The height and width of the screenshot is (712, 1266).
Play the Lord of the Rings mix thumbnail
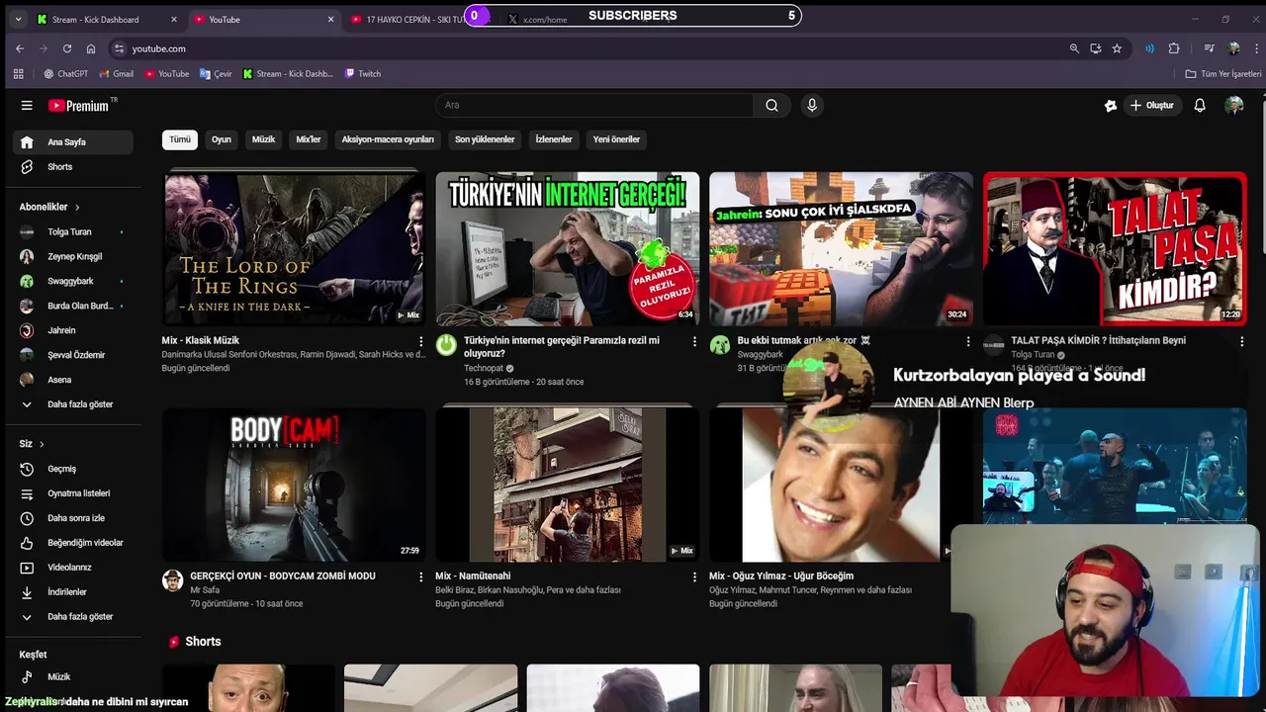294,249
